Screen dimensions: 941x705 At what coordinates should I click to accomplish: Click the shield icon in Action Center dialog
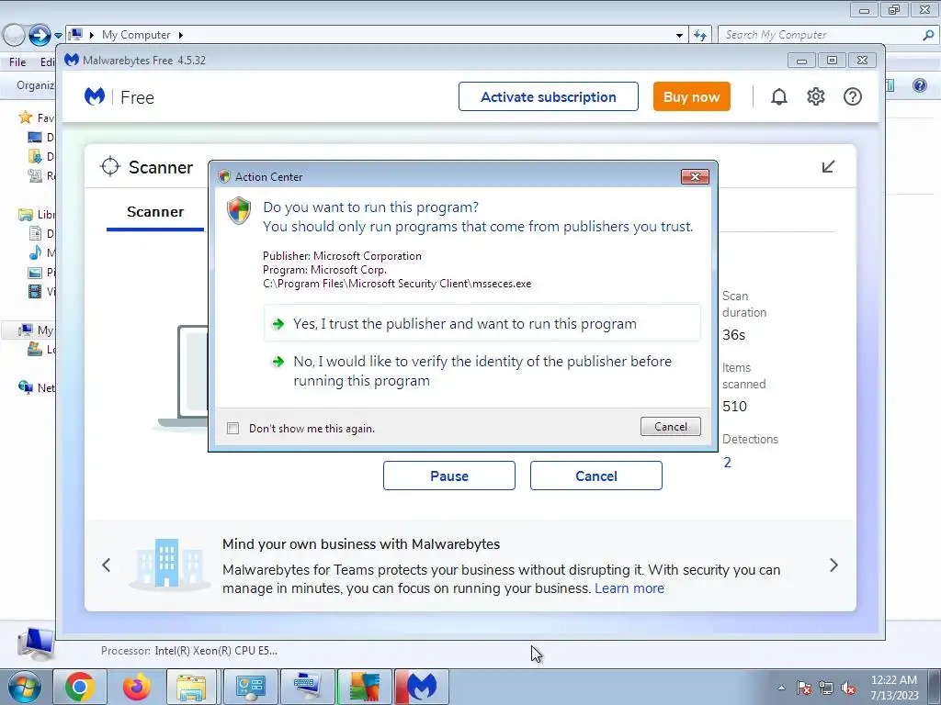pyautogui.click(x=239, y=210)
